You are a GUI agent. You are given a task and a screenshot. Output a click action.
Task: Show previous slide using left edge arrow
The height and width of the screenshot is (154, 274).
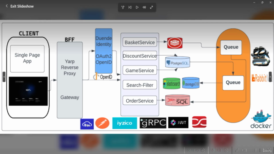[x=4, y=77]
